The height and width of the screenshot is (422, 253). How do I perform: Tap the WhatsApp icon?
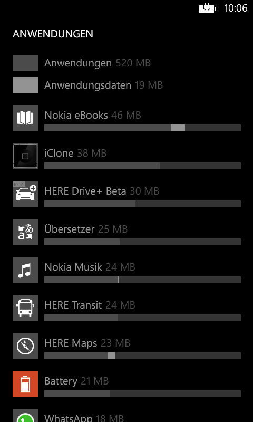click(25, 416)
